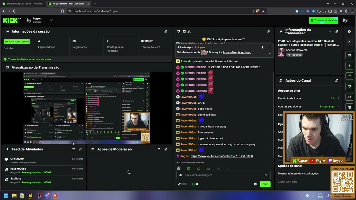Image resolution: width=356 pixels, height=200 pixels.
Task: Click Transmitir ao vivo button
Action: click(x=323, y=20)
